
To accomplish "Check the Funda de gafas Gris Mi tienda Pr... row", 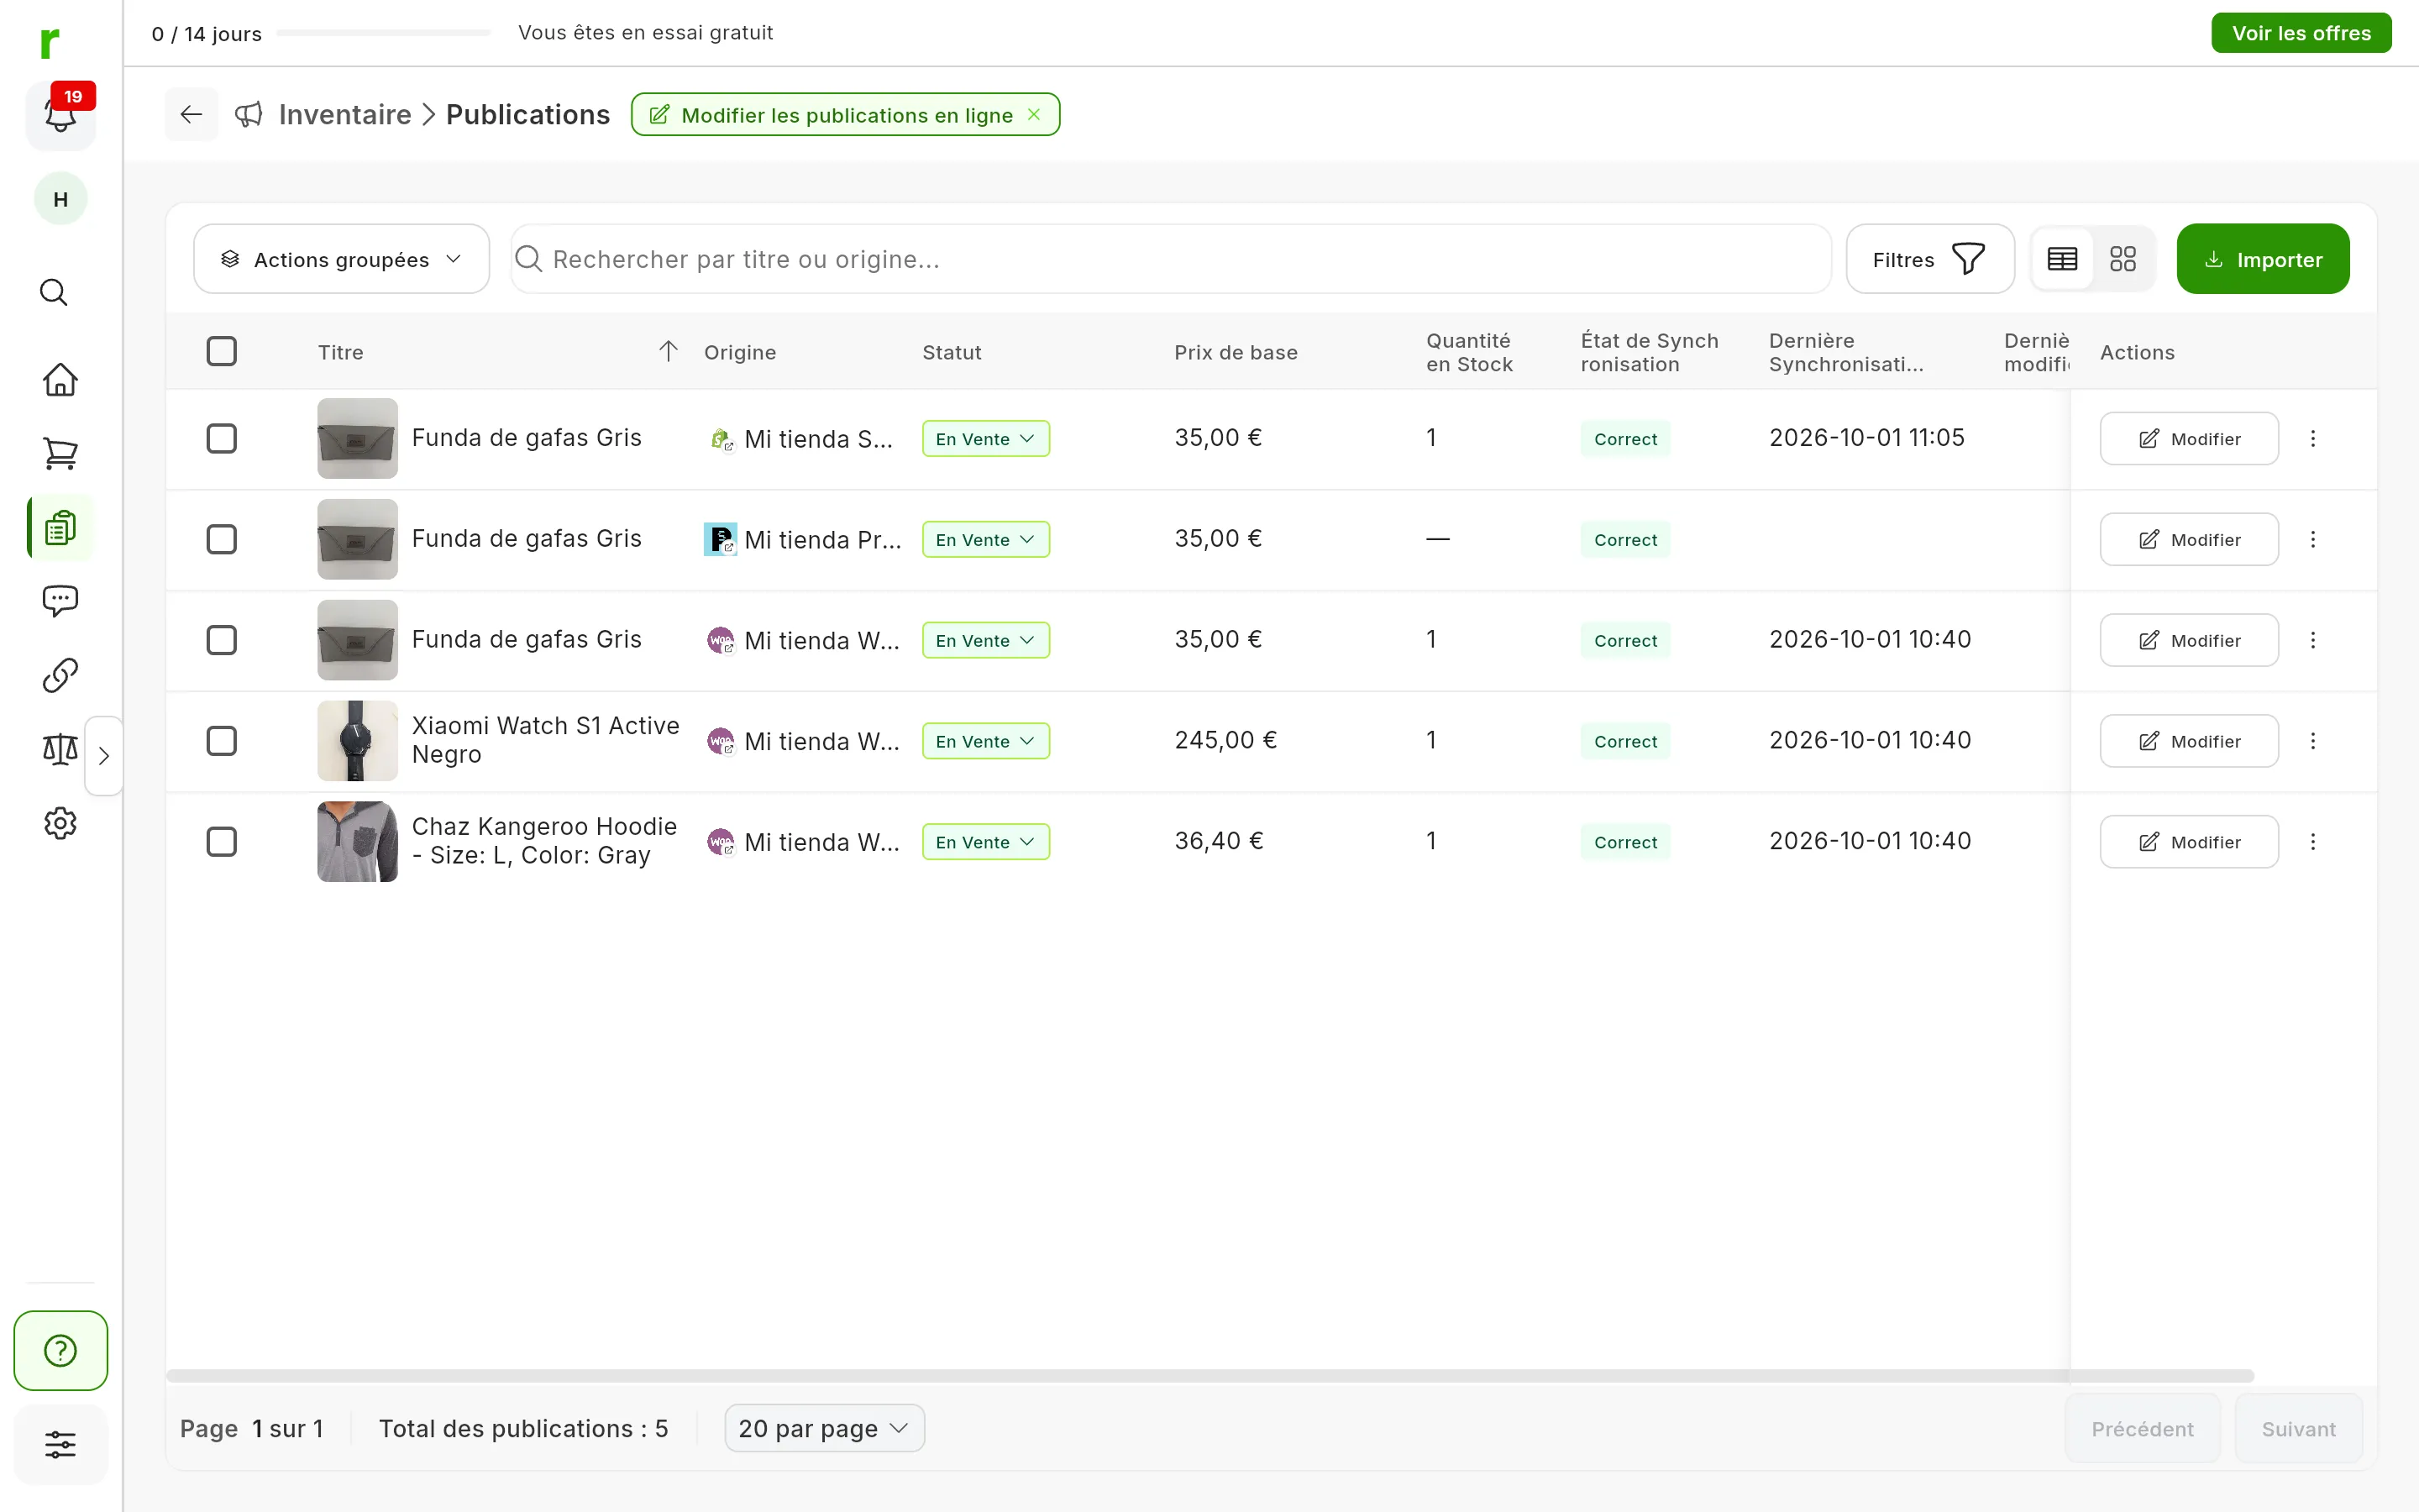I will (x=221, y=539).
